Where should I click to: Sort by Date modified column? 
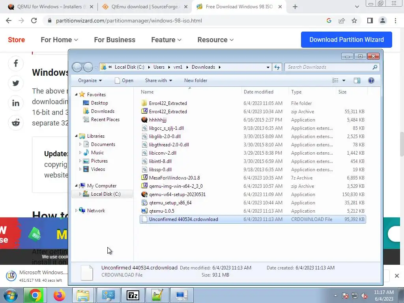click(x=265, y=92)
